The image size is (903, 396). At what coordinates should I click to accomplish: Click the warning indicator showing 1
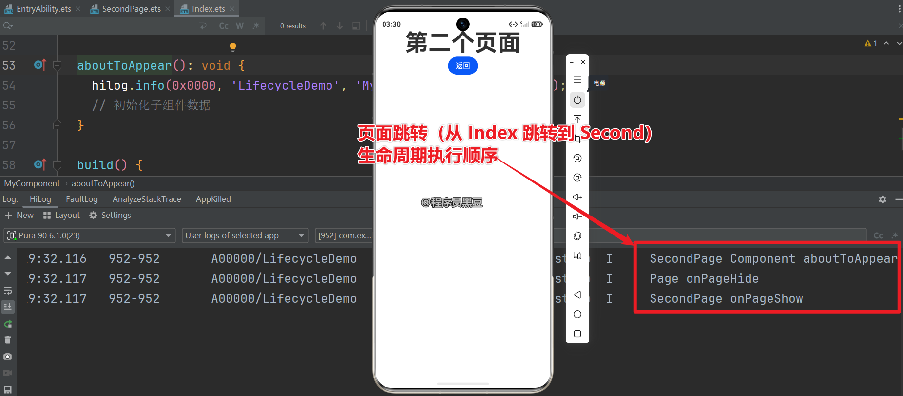tap(871, 43)
